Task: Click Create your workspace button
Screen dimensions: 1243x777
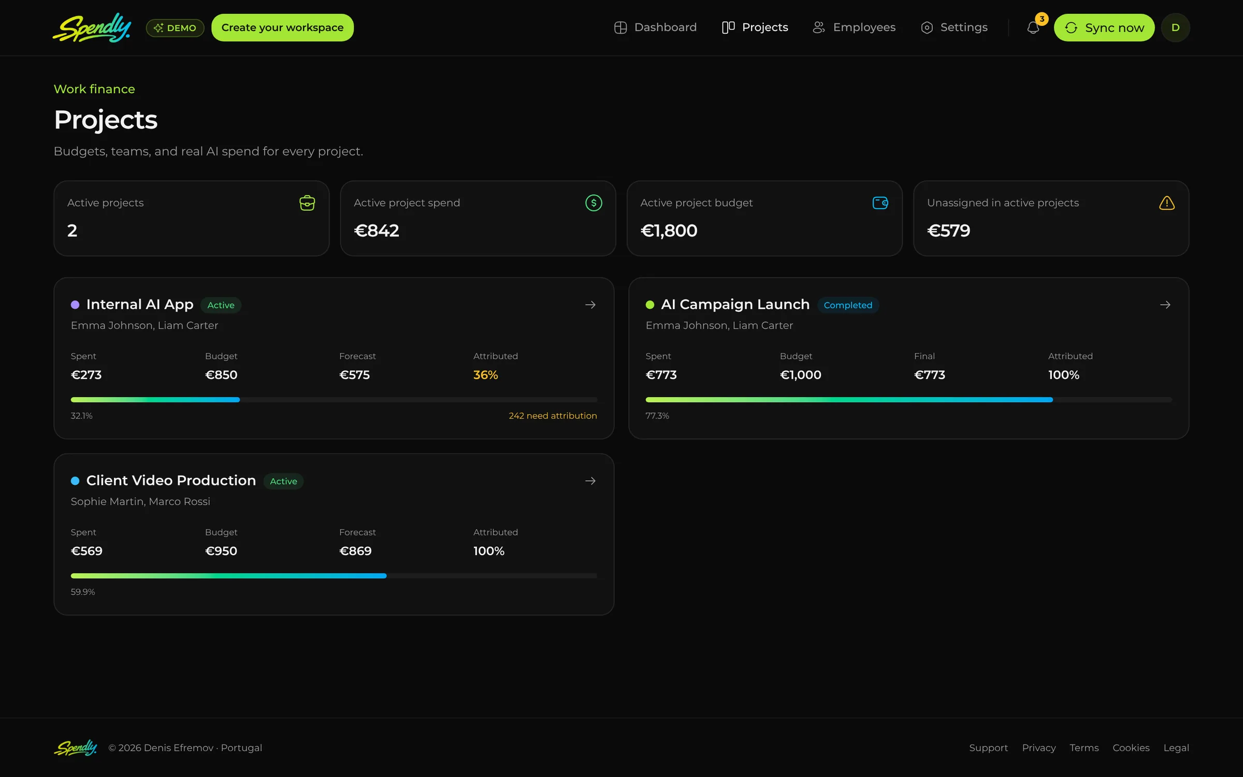Action: tap(282, 27)
